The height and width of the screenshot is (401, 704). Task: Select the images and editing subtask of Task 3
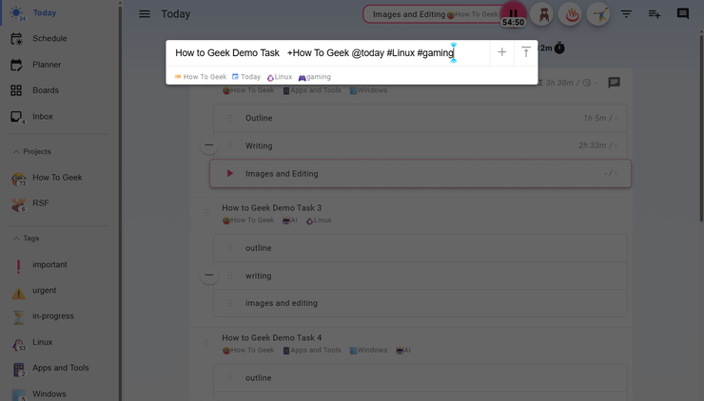coord(420,303)
